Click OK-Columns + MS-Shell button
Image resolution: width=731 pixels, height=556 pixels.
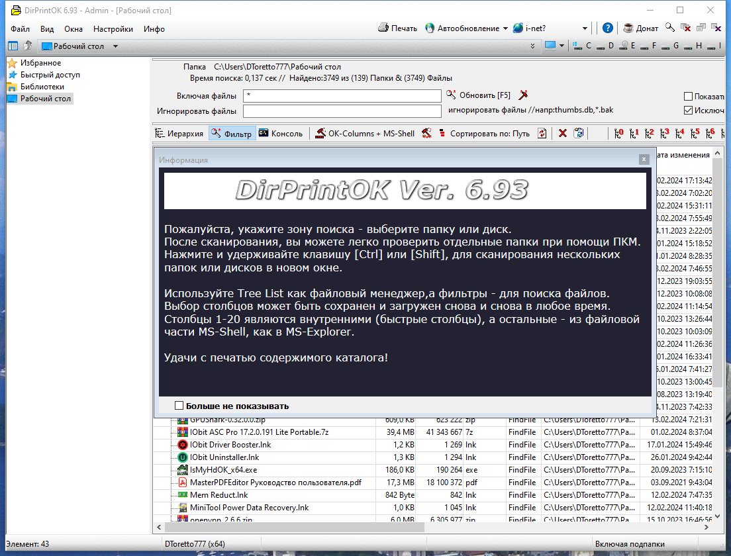tap(365, 133)
